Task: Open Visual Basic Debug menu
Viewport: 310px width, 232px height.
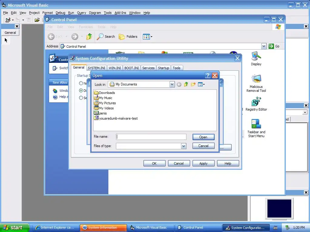Action: point(60,13)
